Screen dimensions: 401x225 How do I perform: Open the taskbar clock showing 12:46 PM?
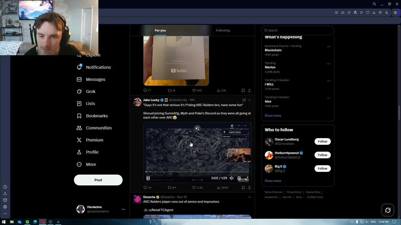[383, 222]
